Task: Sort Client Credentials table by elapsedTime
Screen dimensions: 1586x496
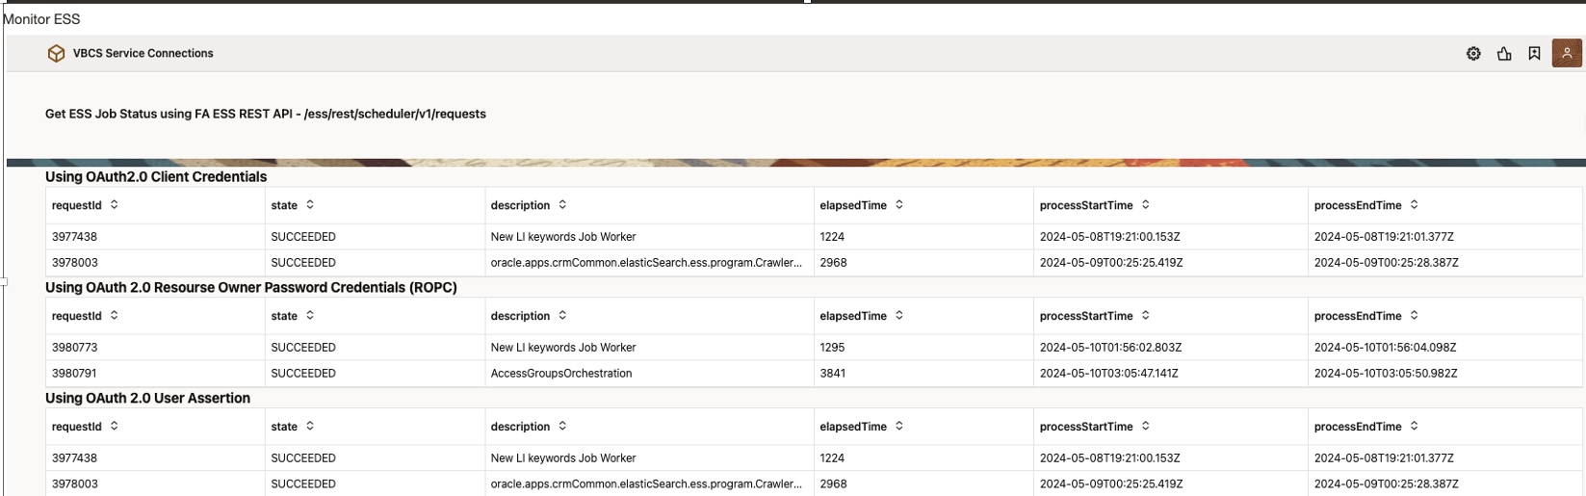Action: [x=899, y=205]
